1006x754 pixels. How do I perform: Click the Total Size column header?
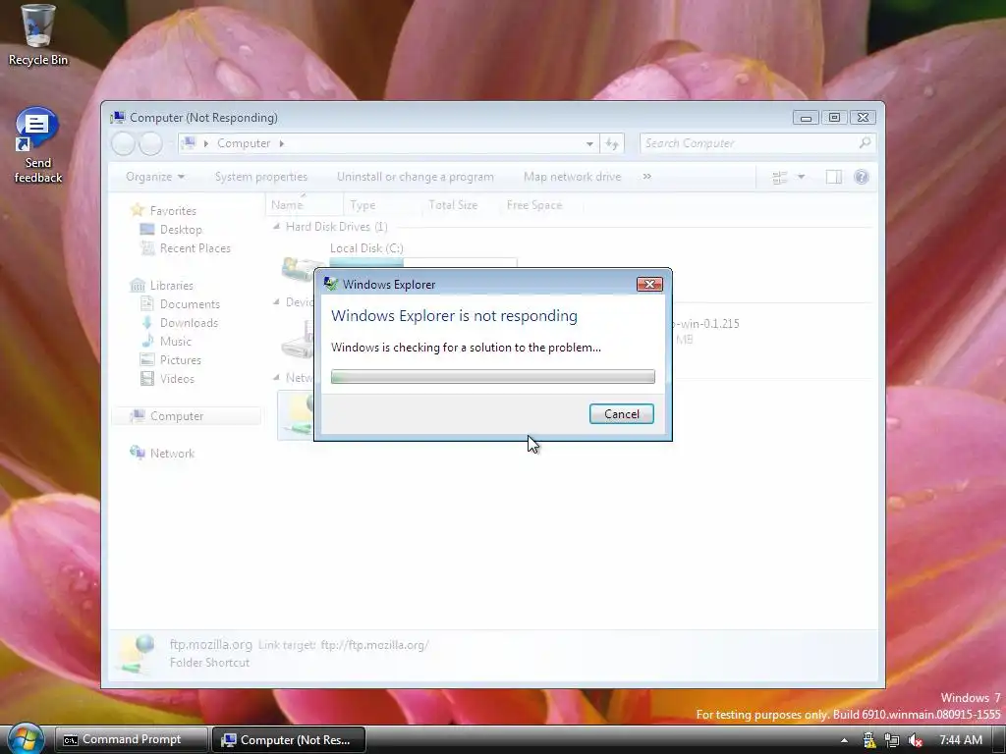460,205
